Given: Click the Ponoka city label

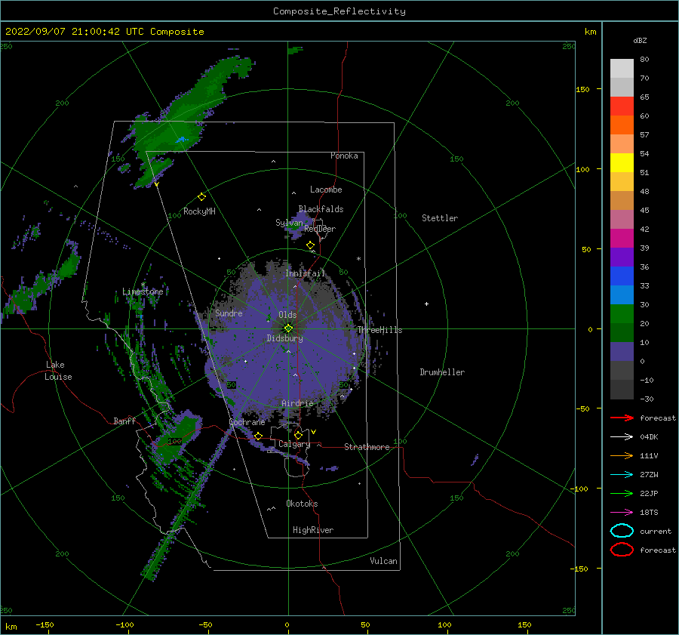Looking at the screenshot, I should click(344, 156).
